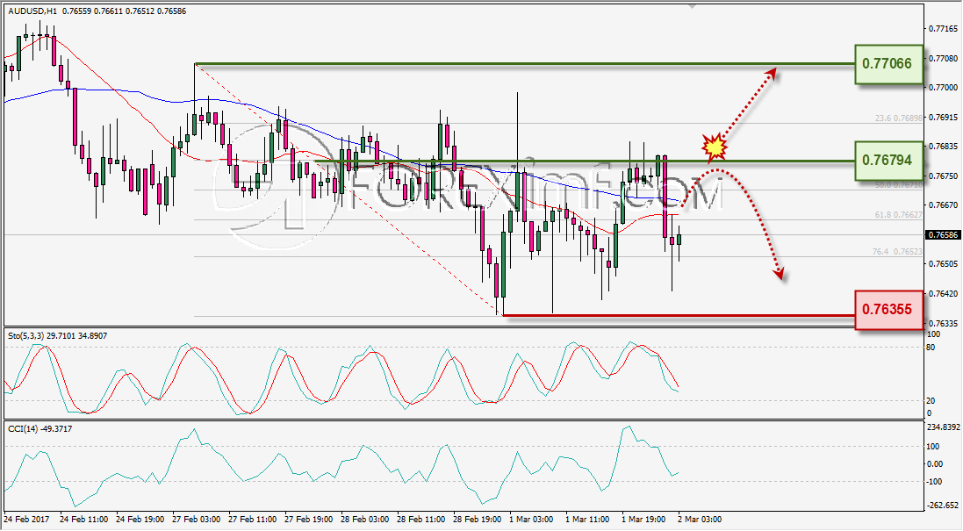The height and width of the screenshot is (531, 963).
Task: Click the 0.76420 price axis label
Action: [x=943, y=293]
